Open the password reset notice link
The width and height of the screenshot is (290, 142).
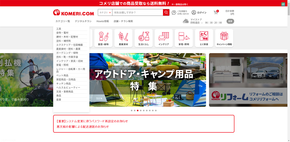pos(92,121)
